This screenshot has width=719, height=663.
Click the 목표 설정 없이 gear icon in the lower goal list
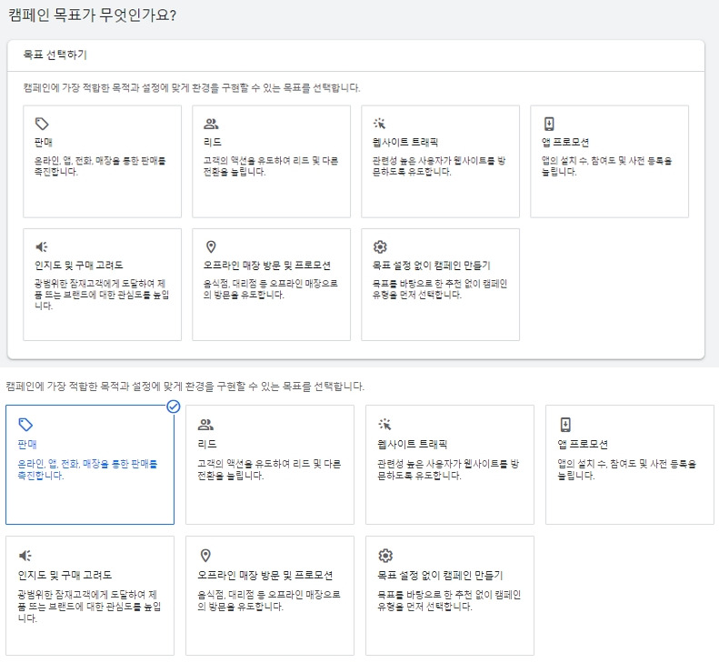385,556
